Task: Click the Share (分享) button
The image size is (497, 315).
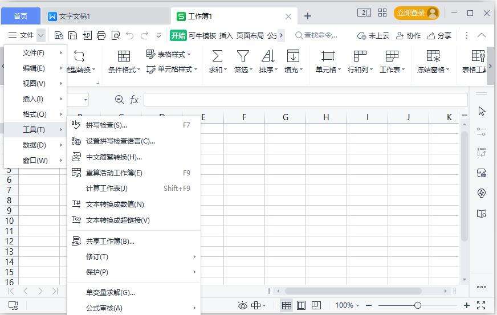Action: click(x=439, y=35)
